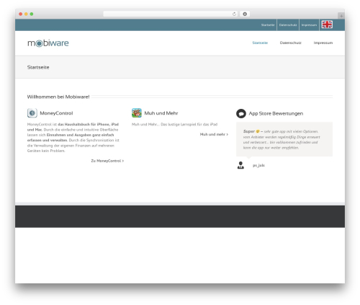
Task: Click the mobiware logo
Action: coord(48,43)
